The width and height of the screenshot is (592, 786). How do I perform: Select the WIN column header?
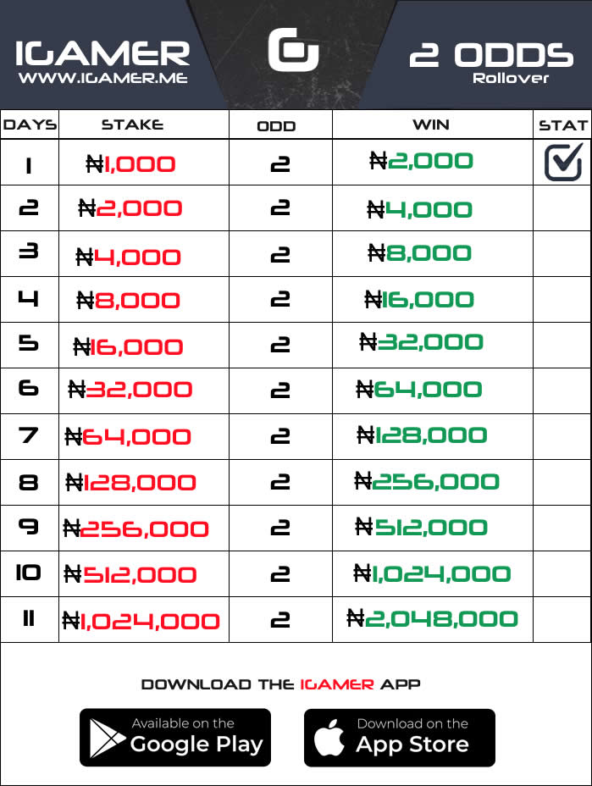point(431,125)
